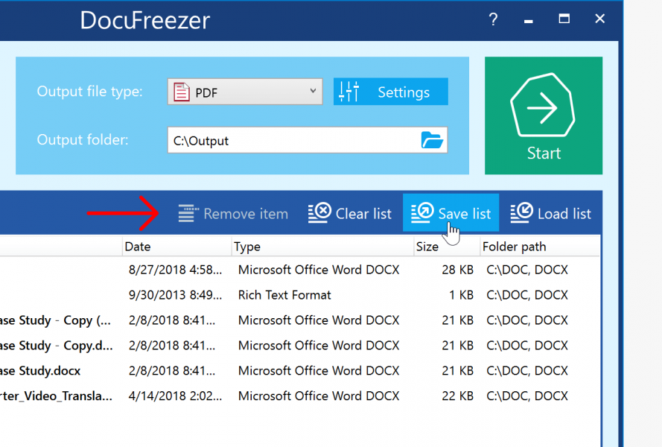Save list of files
Viewport: 662px width, 447px height.
pos(451,214)
